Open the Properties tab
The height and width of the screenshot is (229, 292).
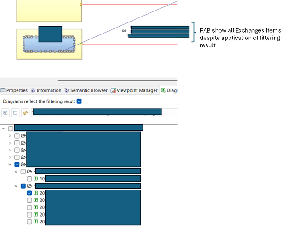click(x=14, y=90)
